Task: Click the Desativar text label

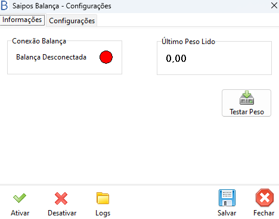Action: tap(62, 213)
